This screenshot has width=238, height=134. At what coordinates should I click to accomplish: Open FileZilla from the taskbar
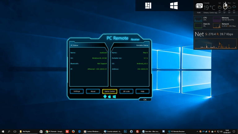click(x=137, y=132)
